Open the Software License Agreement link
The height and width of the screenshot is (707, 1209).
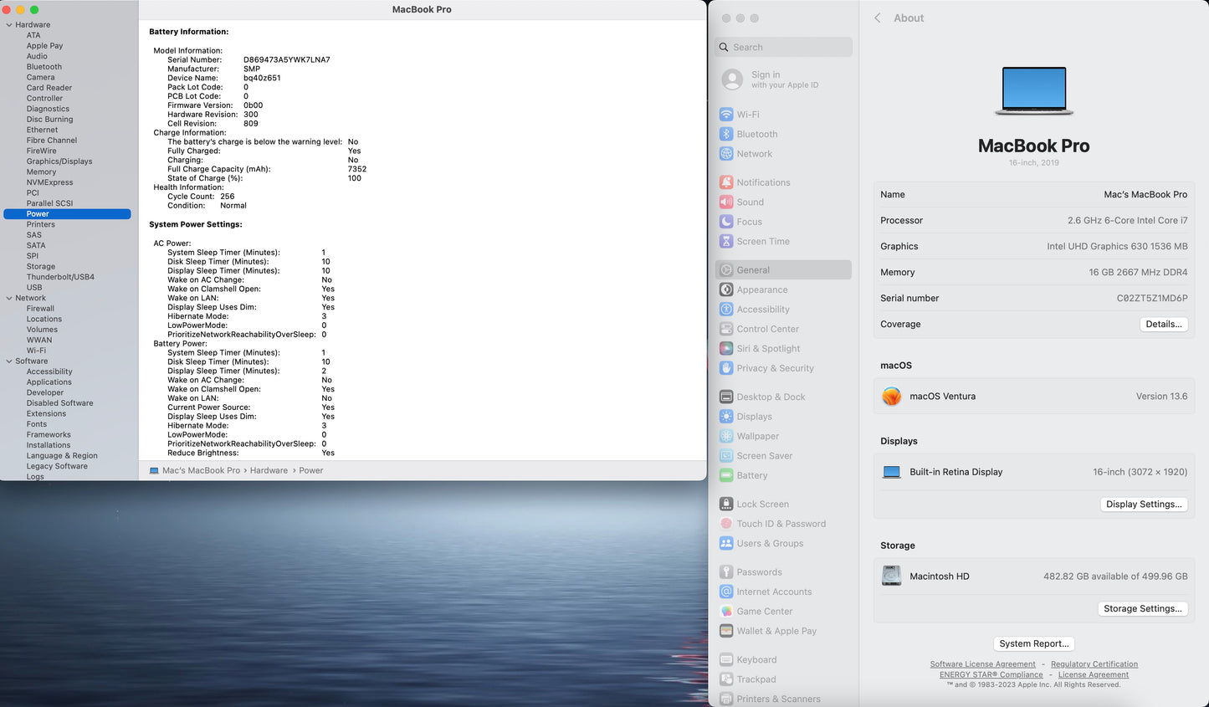[x=982, y=664]
